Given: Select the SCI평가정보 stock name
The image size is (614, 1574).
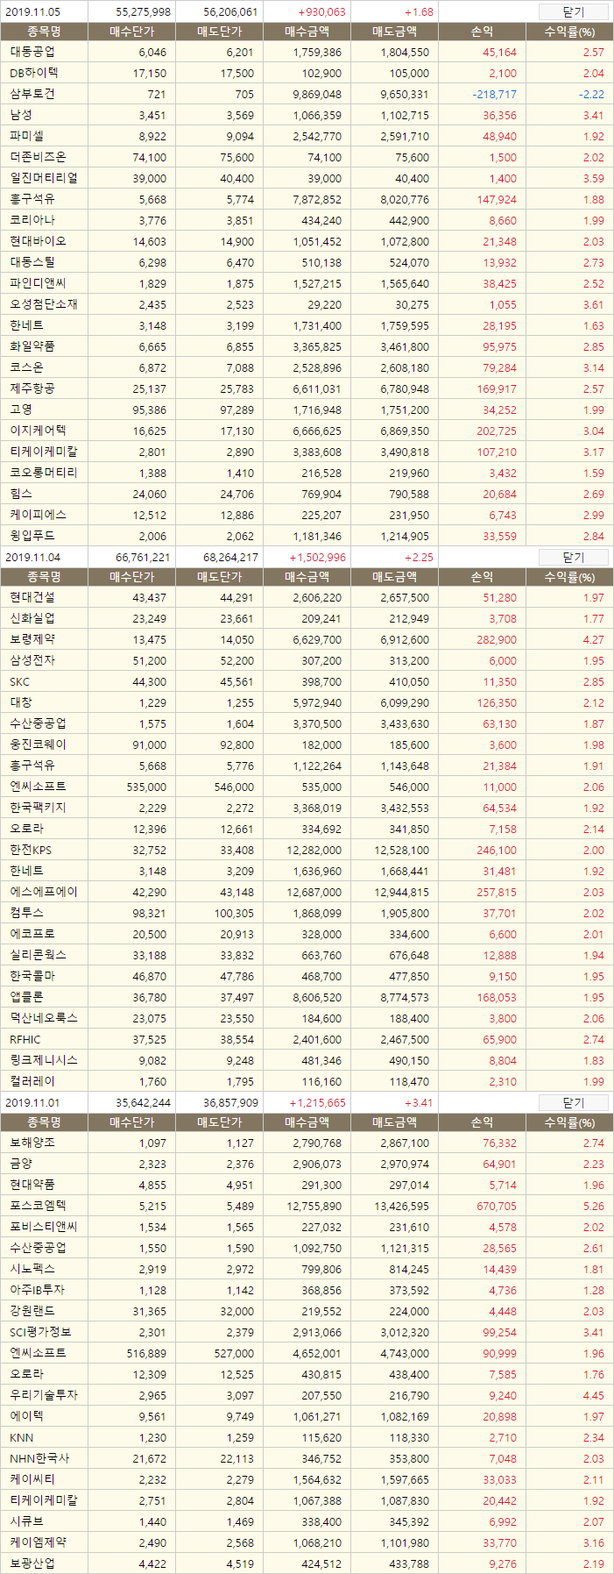Looking at the screenshot, I should click(x=40, y=1333).
